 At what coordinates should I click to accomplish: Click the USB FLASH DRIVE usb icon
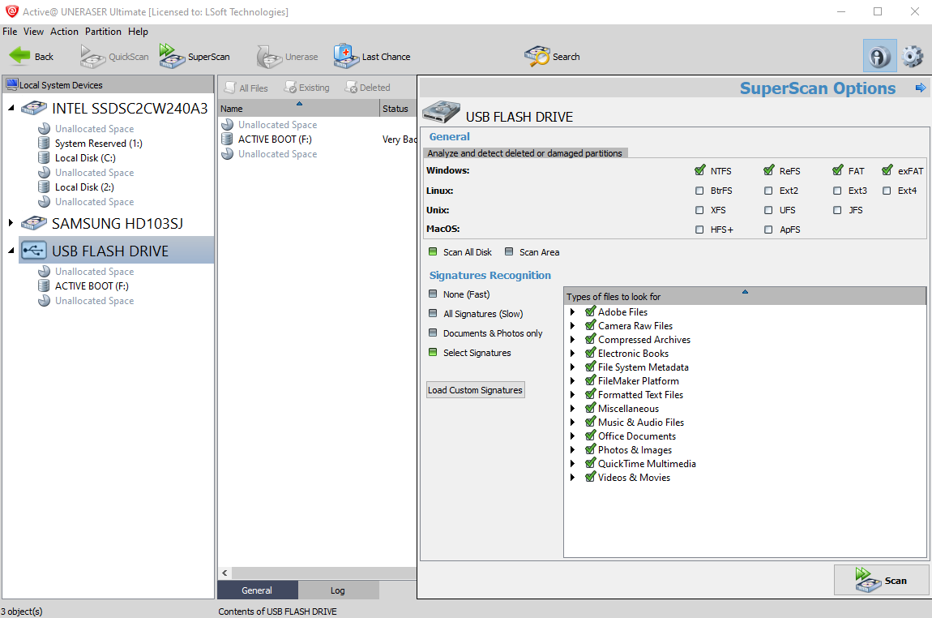coord(34,251)
